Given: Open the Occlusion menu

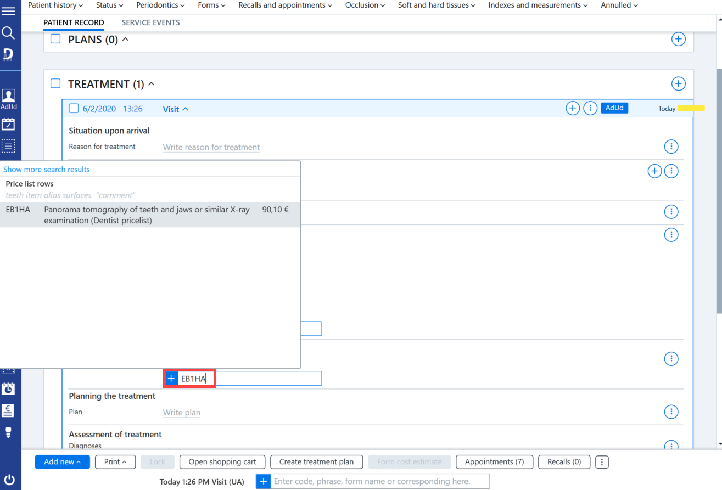Looking at the screenshot, I should pos(366,5).
